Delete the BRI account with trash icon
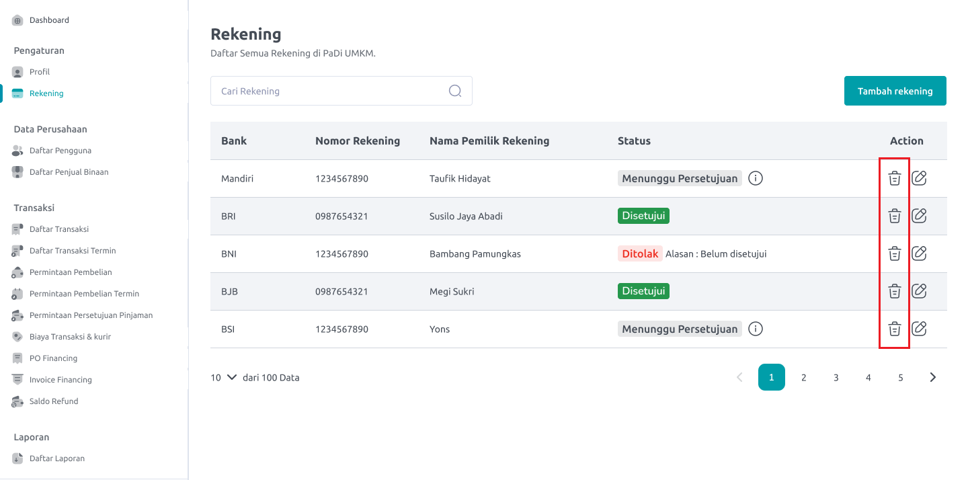This screenshot has width=968, height=480. click(894, 216)
